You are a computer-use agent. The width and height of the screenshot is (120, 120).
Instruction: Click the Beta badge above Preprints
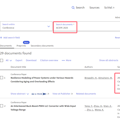[x=26, y=43]
